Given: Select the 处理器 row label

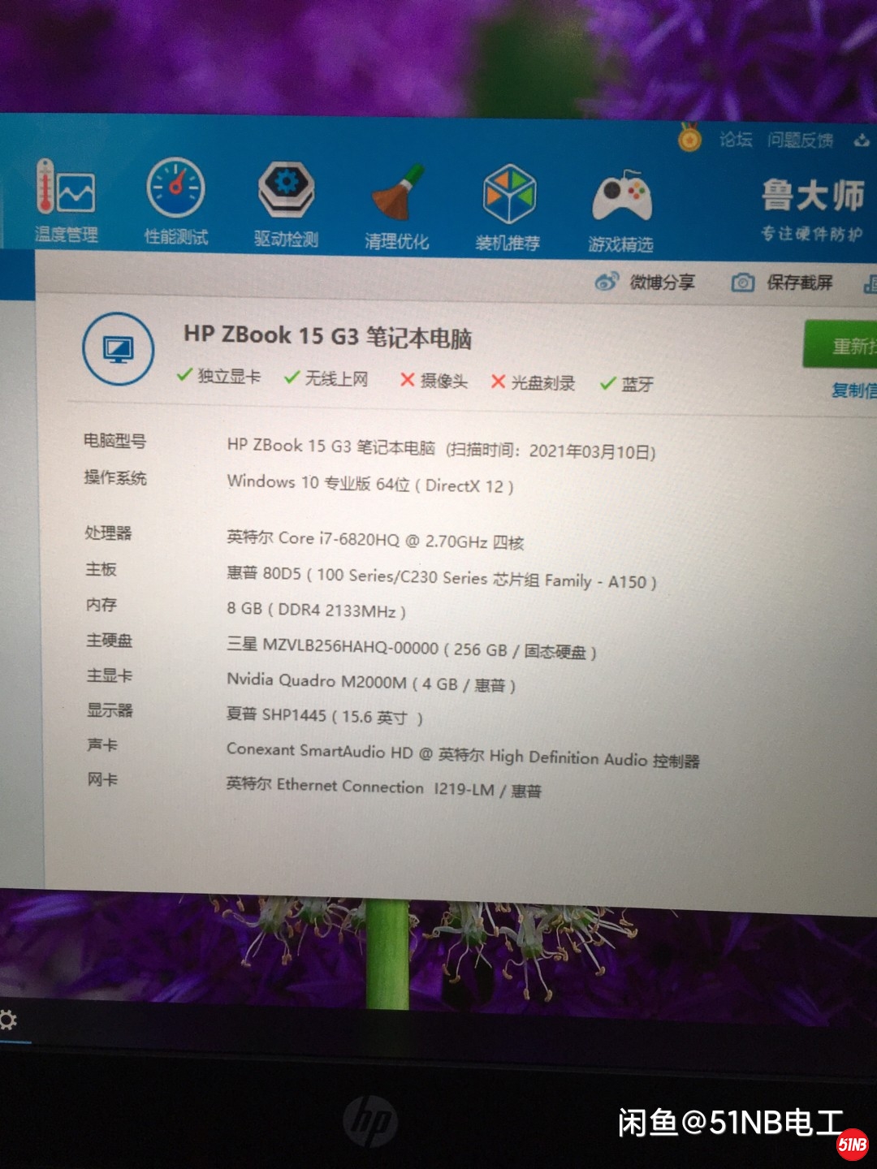Looking at the screenshot, I should [108, 533].
